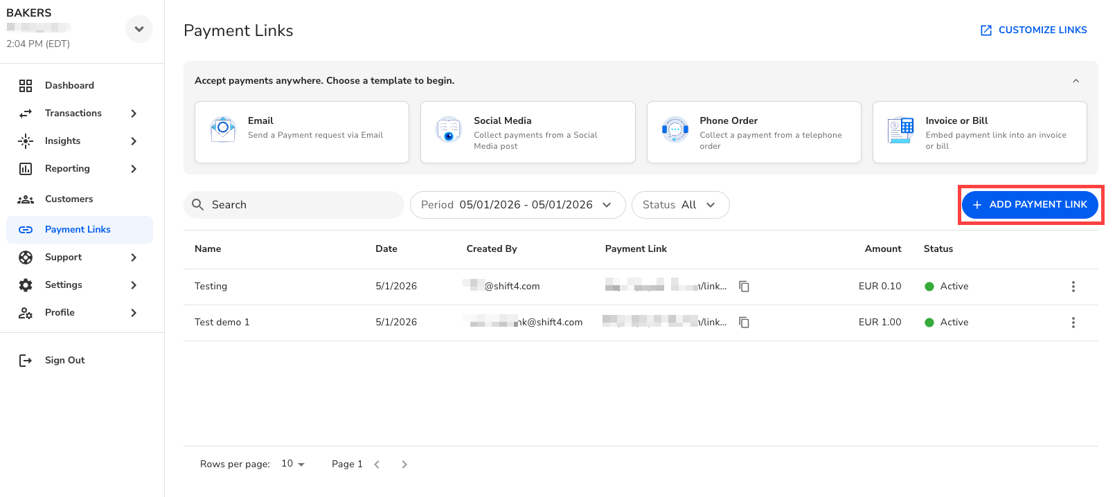Viewport: 1115px width, 497px height.
Task: Click the Customize Links external icon
Action: 986,30
